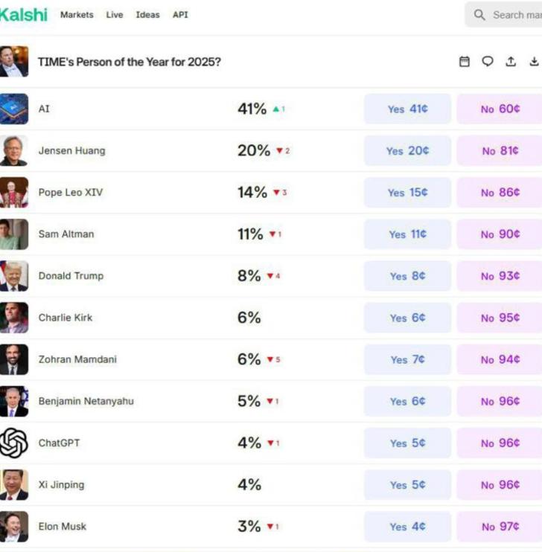Click the Zohran Mamdani thumbnail photo

coord(13,359)
